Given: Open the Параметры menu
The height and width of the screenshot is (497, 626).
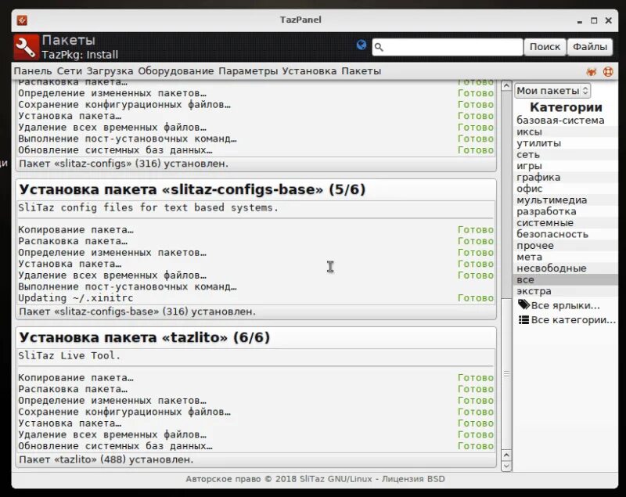Looking at the screenshot, I should pyautogui.click(x=248, y=71).
